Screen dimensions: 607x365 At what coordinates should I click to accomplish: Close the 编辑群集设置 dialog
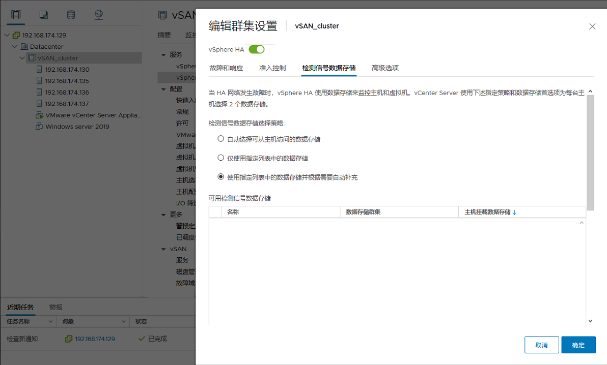click(592, 26)
